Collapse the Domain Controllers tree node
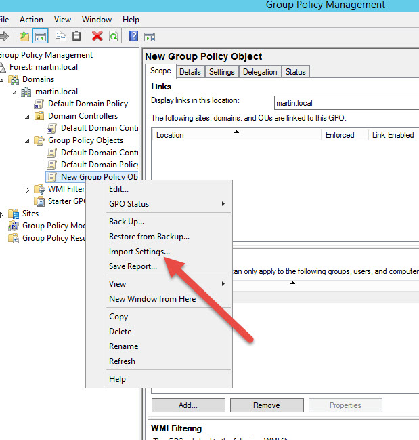Screen dimensions: 419x440 27,116
